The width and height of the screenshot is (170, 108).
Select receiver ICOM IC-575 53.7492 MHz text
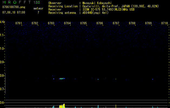[108, 9]
